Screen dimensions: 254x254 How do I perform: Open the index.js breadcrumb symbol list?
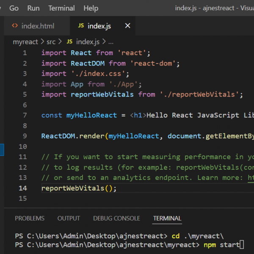pyautogui.click(x=87, y=41)
